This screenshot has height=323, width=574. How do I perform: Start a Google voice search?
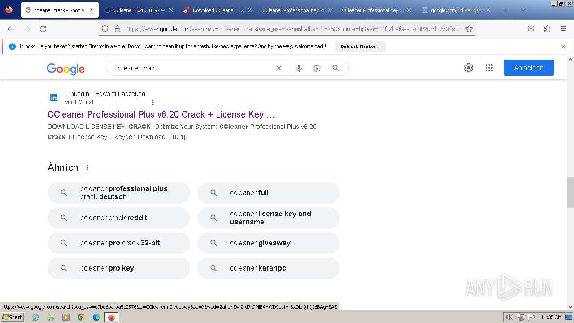pos(299,68)
